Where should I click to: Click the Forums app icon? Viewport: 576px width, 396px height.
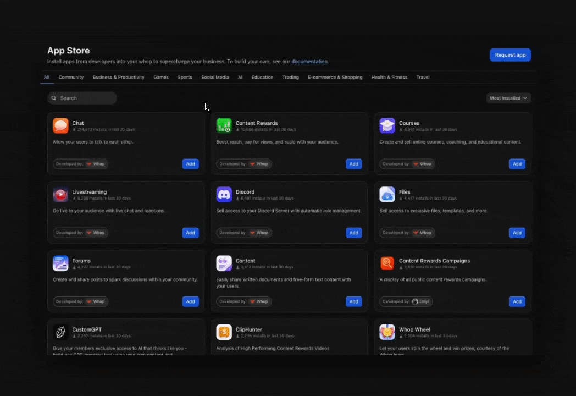click(60, 263)
